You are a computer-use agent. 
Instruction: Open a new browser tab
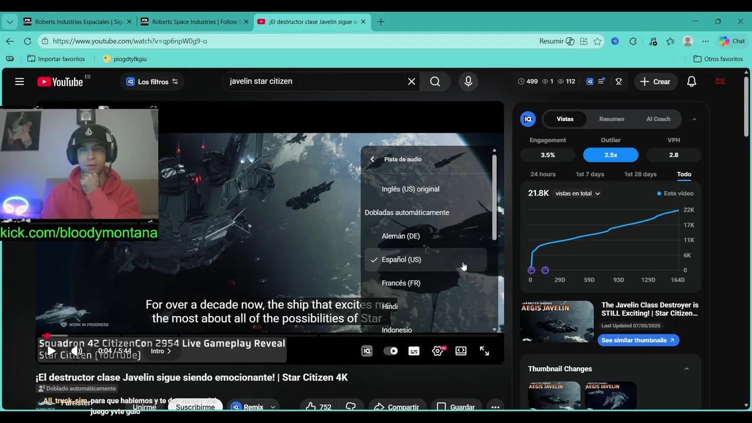[381, 22]
